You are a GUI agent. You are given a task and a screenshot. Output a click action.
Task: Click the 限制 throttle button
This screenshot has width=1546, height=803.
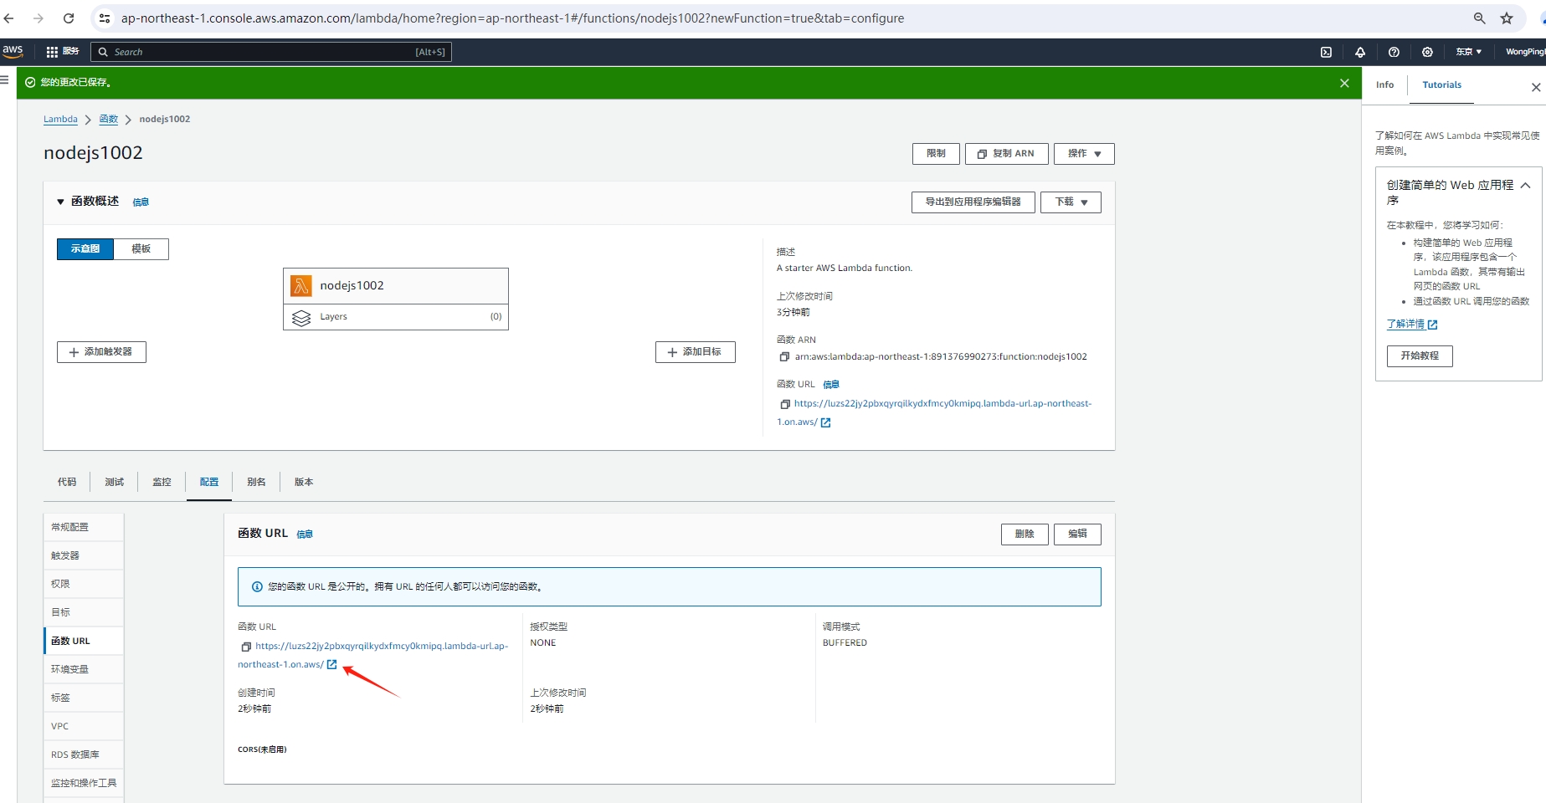936,154
